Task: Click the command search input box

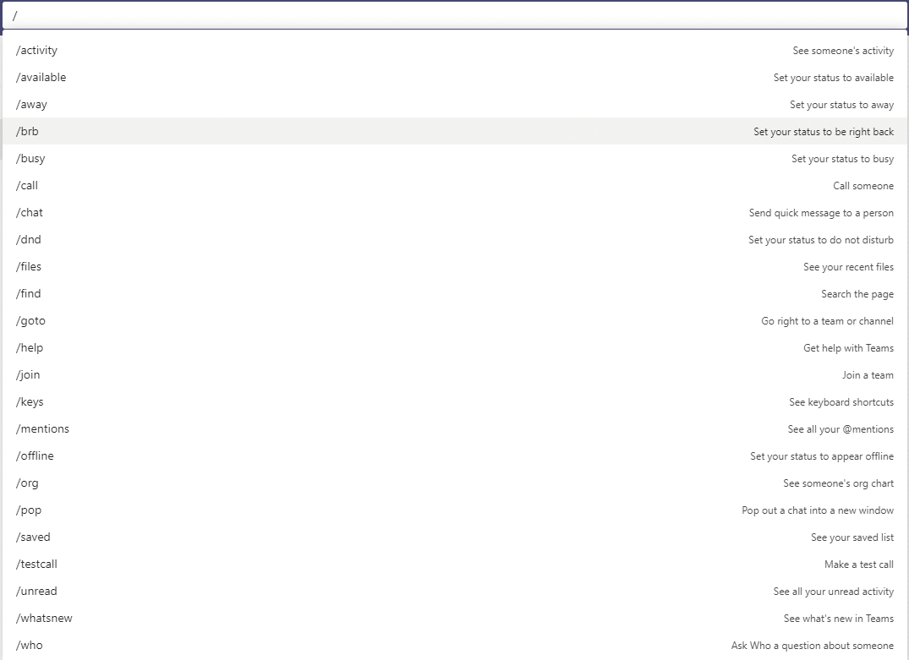Action: tap(454, 15)
